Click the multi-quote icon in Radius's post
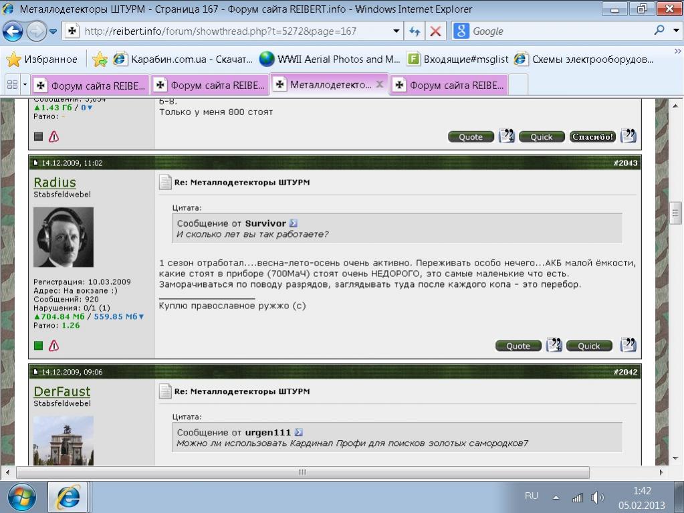 pyautogui.click(x=554, y=345)
